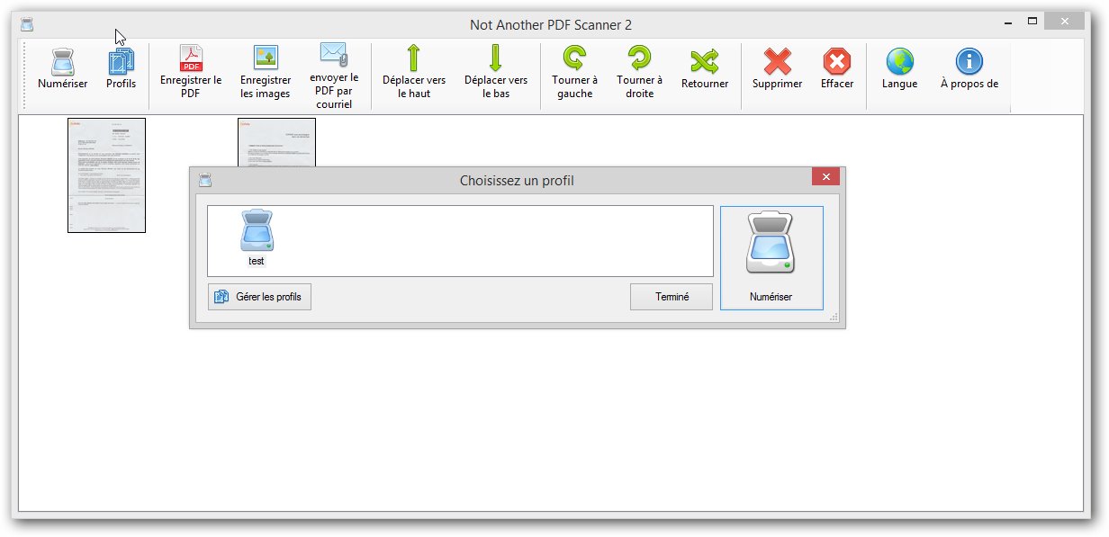Click Enregistrer le PDF icon
Screen dimensions: 1109x537
click(192, 58)
